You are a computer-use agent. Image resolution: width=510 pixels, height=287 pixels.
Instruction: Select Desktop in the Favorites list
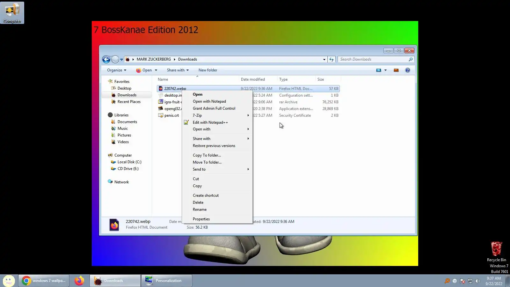pyautogui.click(x=124, y=88)
